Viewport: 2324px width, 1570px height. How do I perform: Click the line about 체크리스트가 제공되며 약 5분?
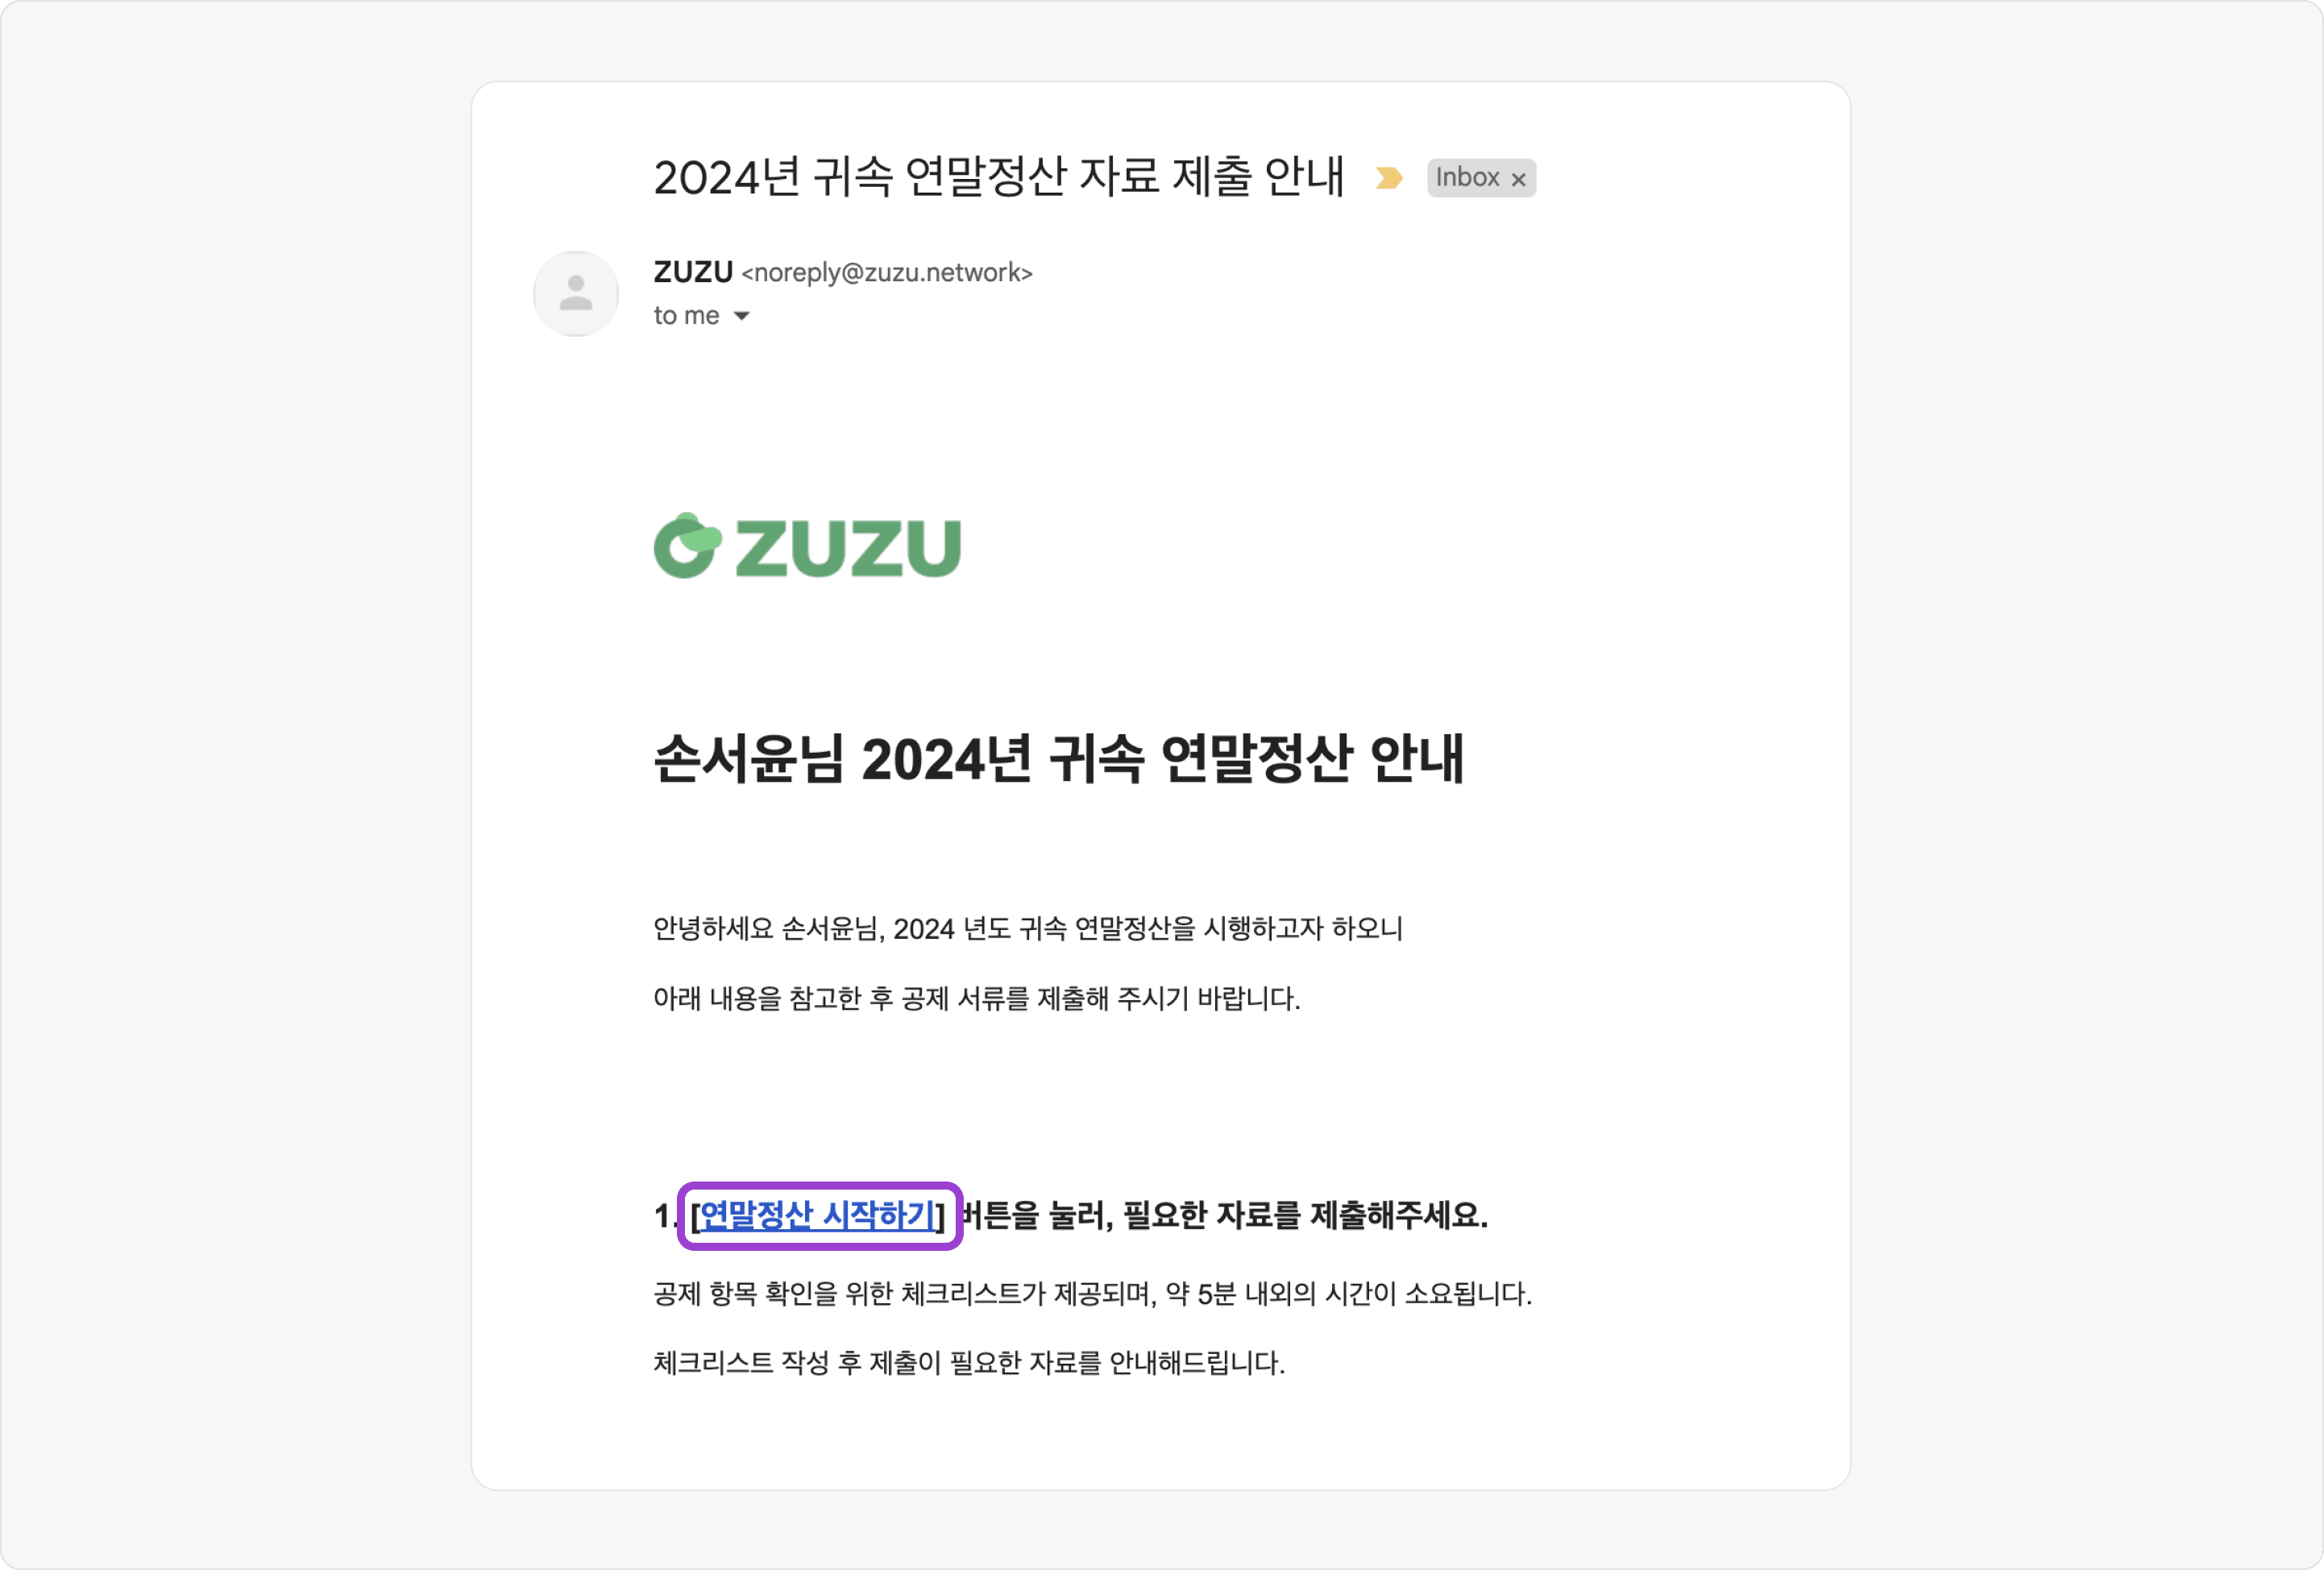[1093, 1294]
